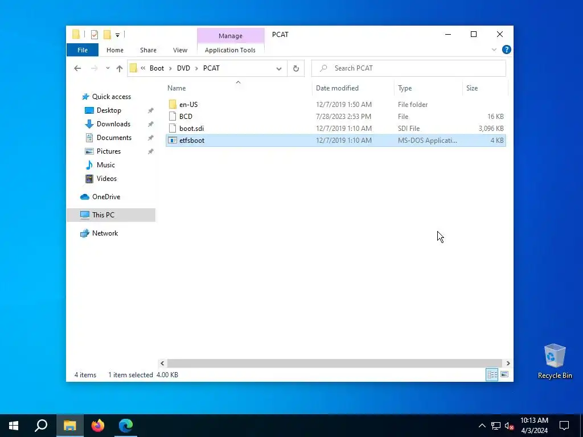Sort by the Type column header
The image size is (583, 437).
click(405, 88)
